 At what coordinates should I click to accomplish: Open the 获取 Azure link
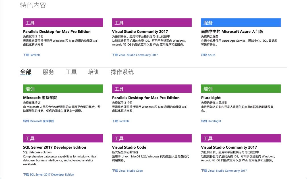[208, 55]
